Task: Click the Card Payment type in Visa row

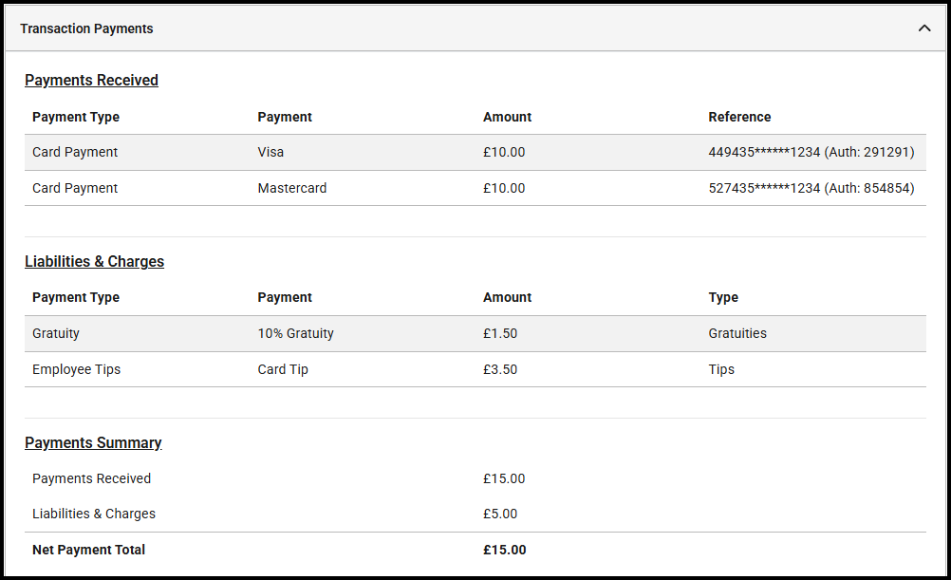Action: [x=75, y=152]
